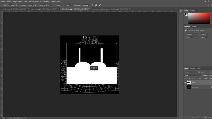Click the link layers icon in the Calques panel footer
212x119 pixels.
click(193, 118)
